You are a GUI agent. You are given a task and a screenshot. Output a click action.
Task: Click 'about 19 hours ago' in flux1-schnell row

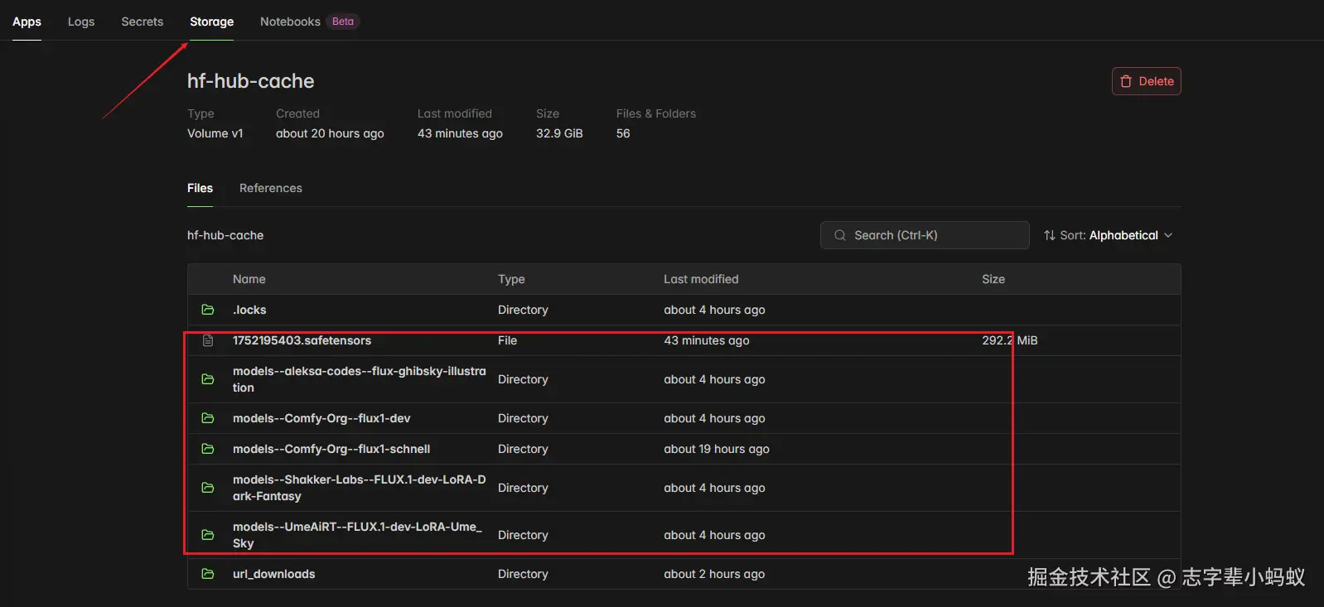tap(717, 449)
